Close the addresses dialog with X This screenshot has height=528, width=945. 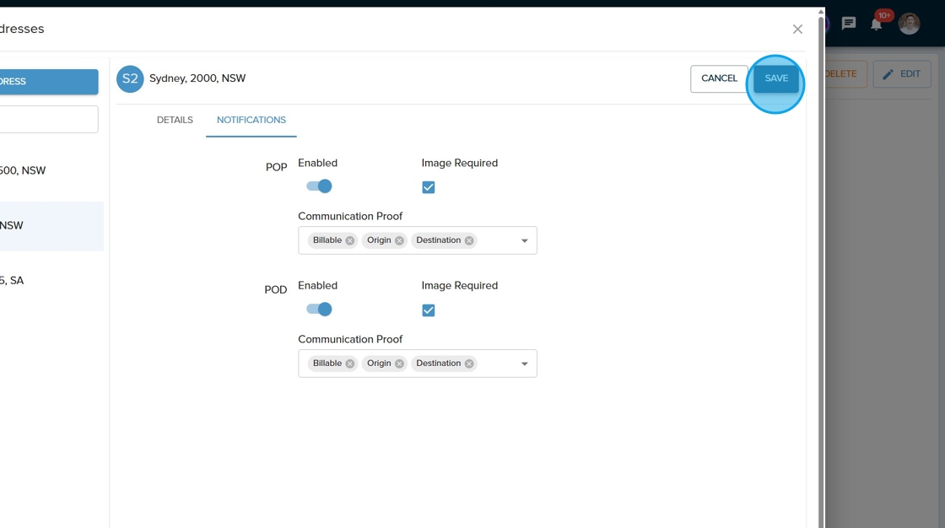tap(797, 30)
